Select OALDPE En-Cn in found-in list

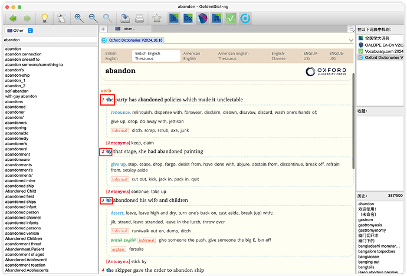pyautogui.click(x=380, y=45)
